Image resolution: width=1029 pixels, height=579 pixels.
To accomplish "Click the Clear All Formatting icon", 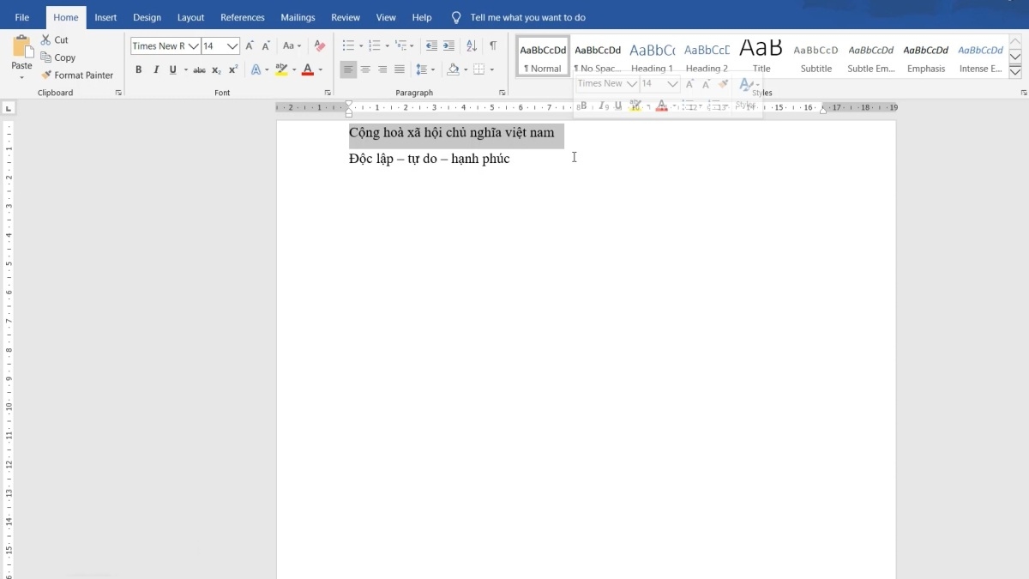I will click(320, 46).
